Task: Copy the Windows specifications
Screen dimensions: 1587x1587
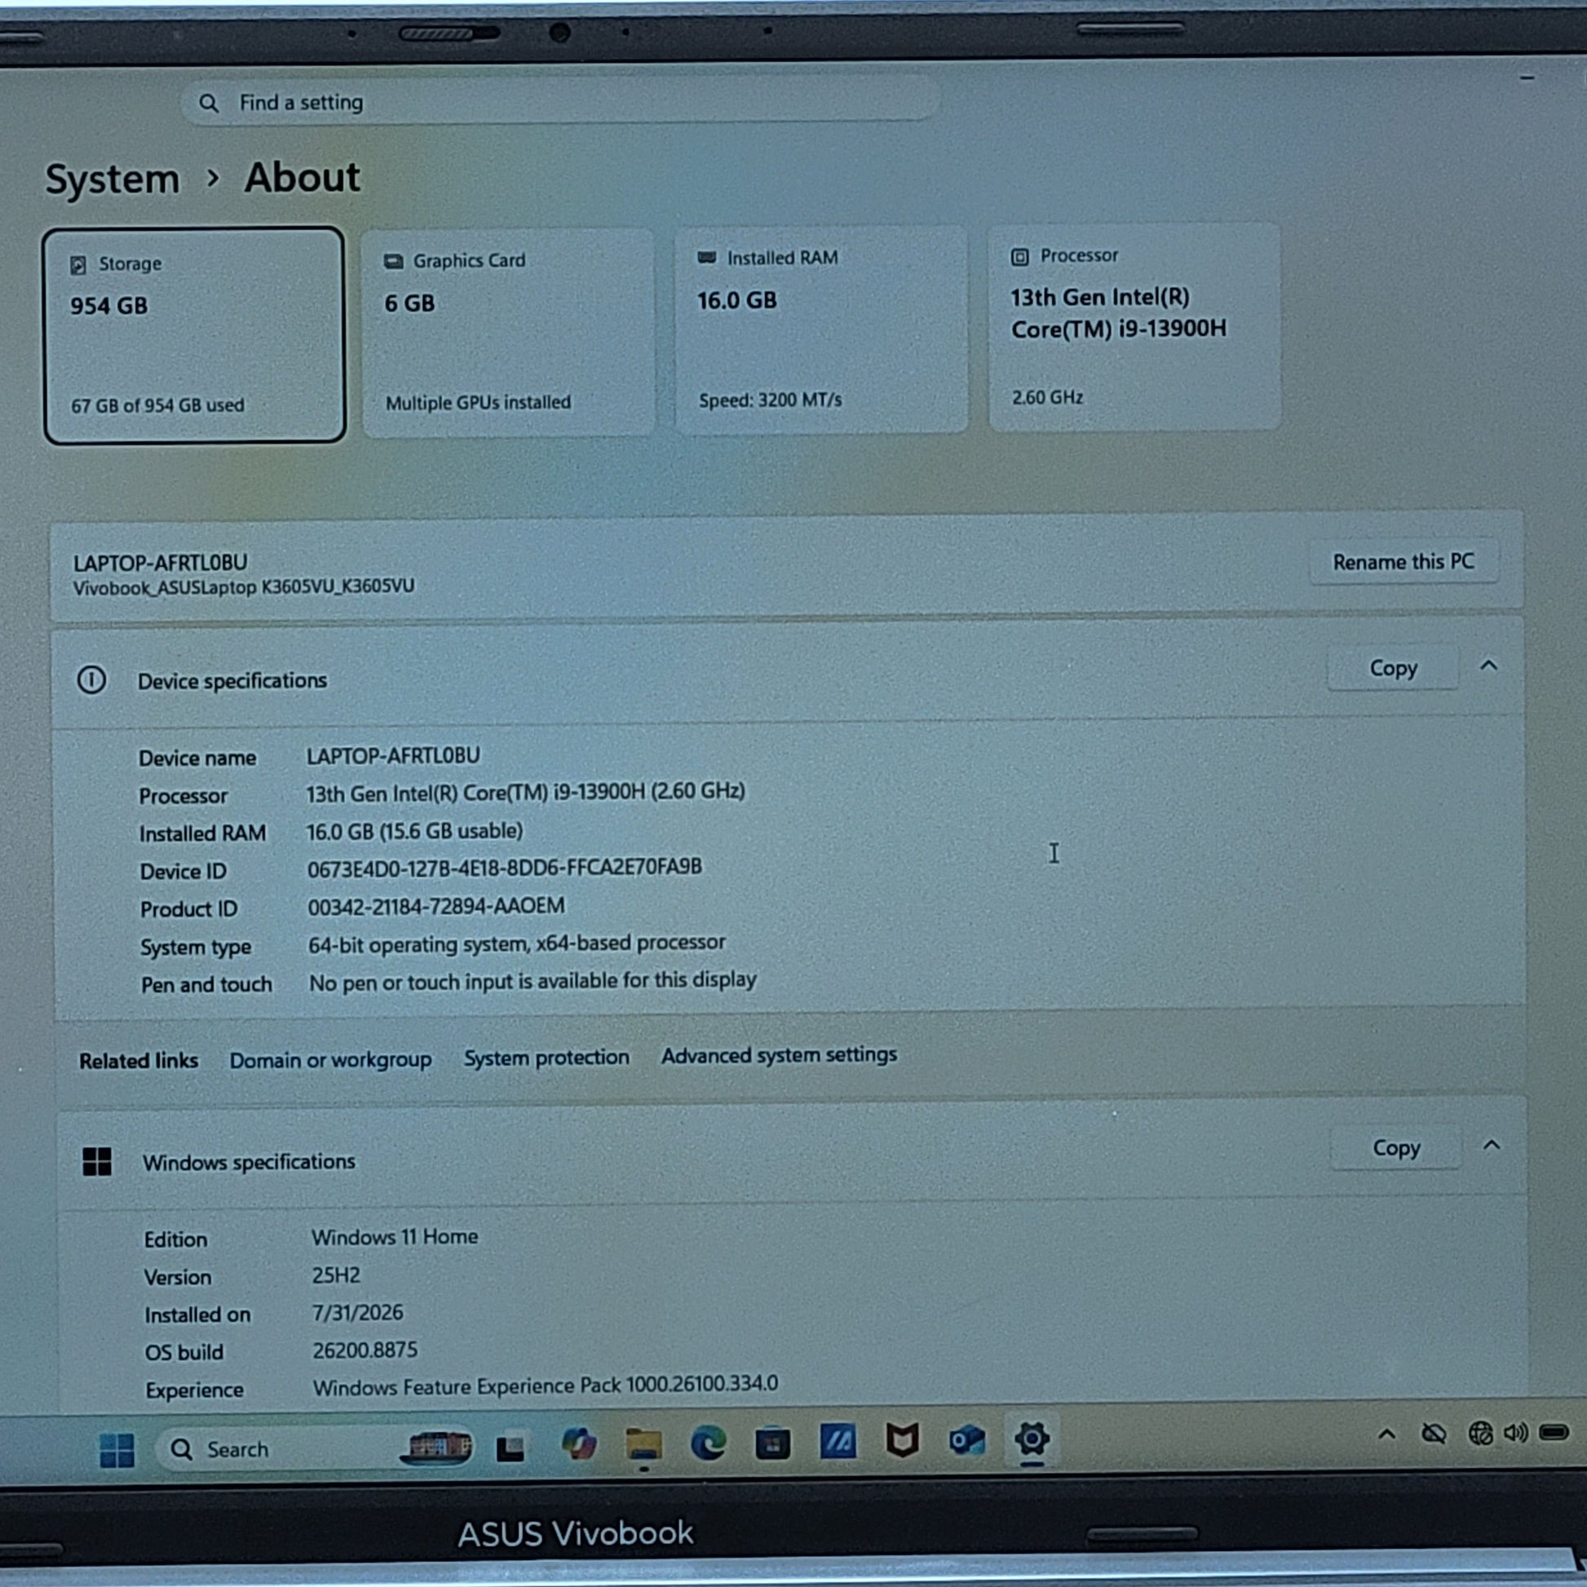Action: point(1396,1147)
